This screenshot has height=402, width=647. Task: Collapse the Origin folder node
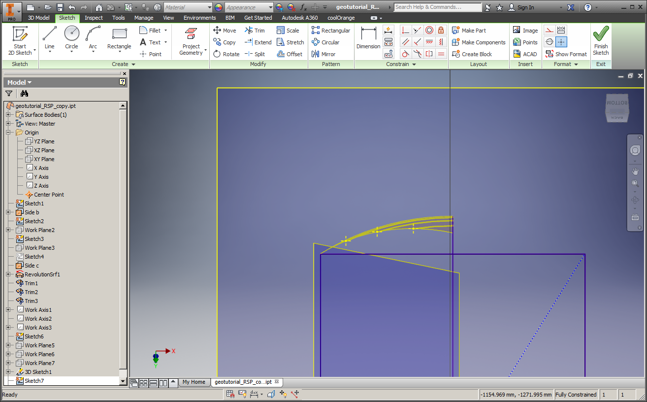tap(8, 133)
